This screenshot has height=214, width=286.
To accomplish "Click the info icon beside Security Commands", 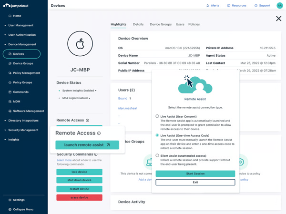I will click(96, 154).
